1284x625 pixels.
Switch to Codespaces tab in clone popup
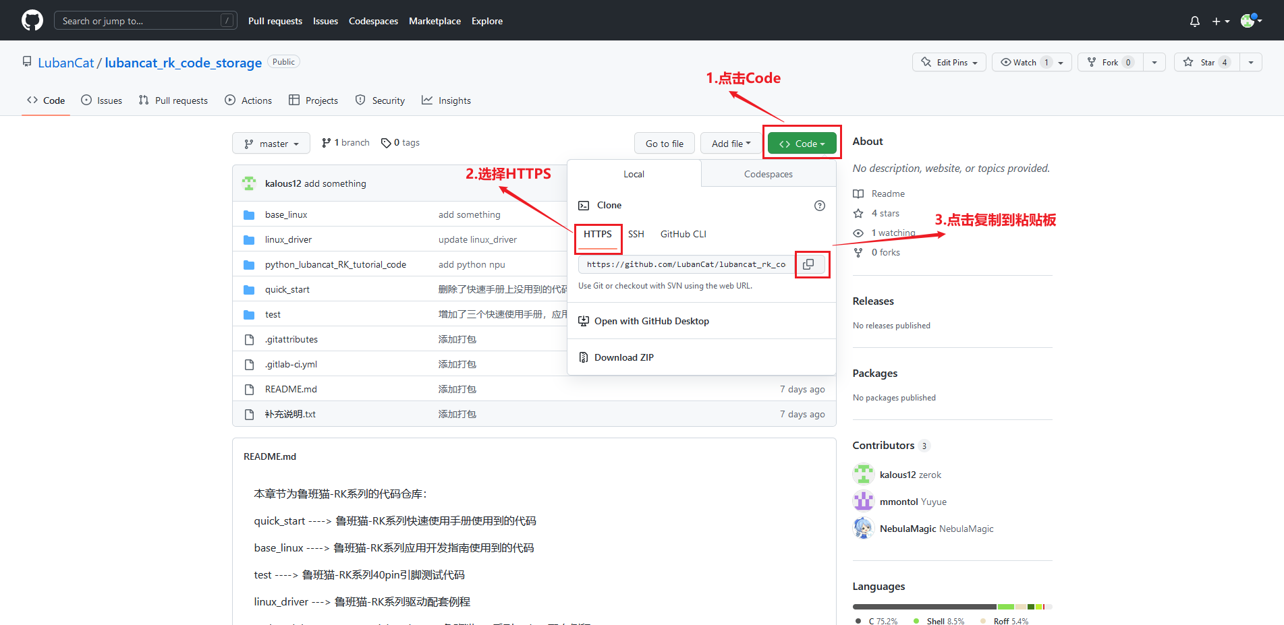[769, 174]
